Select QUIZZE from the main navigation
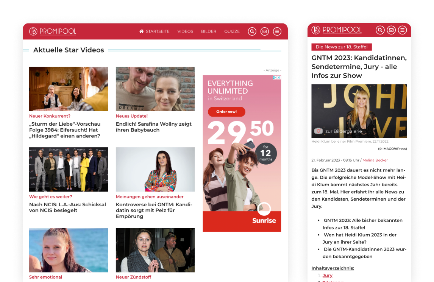 (x=232, y=31)
